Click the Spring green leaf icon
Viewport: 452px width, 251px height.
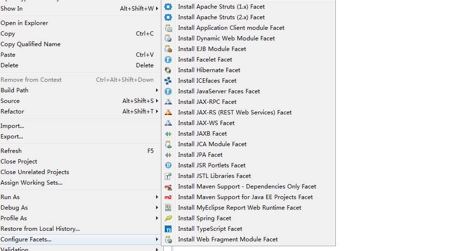168,218
